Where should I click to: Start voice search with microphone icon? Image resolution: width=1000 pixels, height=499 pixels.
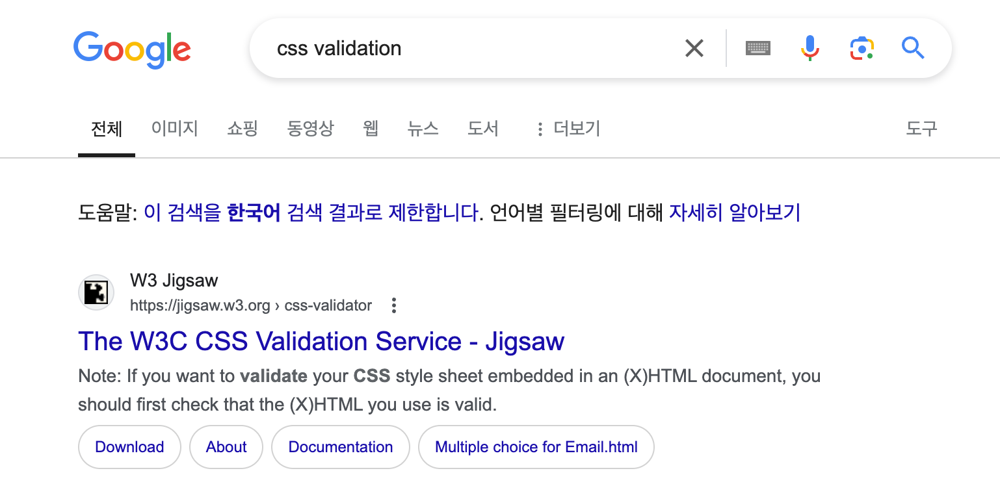click(x=809, y=48)
